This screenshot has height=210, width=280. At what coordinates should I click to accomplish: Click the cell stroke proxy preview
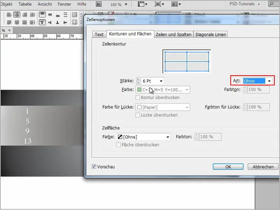point(187,62)
